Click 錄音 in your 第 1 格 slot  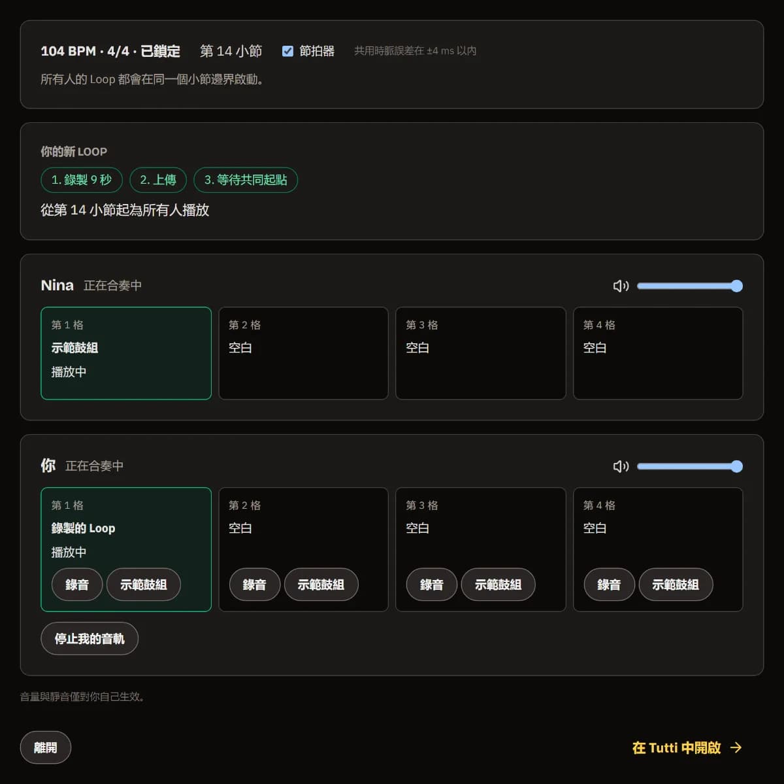(77, 585)
